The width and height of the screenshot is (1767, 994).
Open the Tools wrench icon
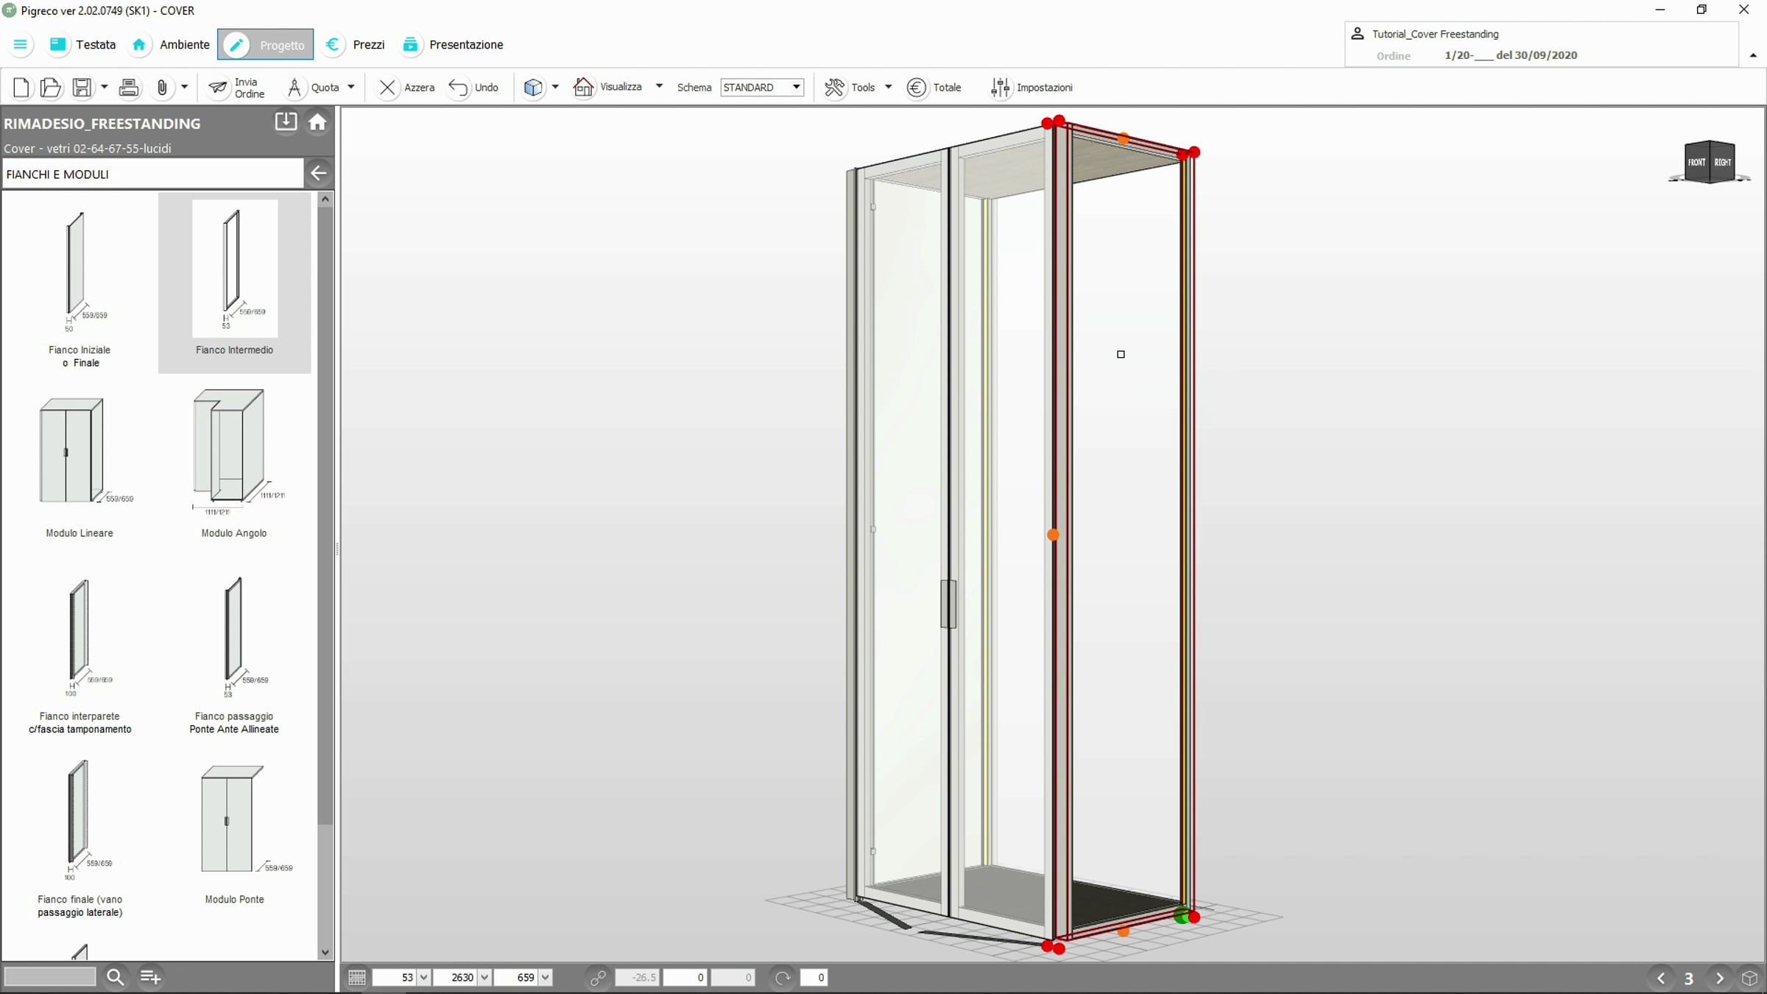tap(834, 88)
